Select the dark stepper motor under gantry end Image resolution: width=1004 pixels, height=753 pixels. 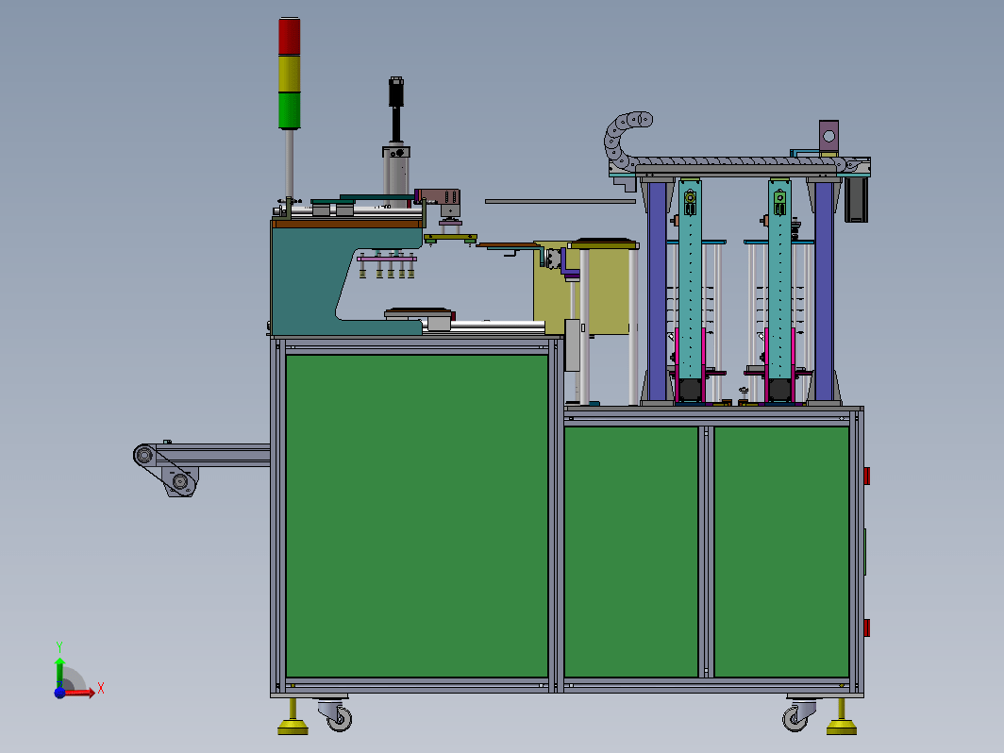point(856,199)
